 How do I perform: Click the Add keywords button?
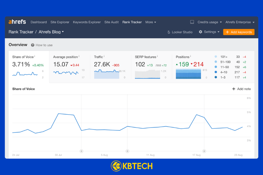point(239,32)
